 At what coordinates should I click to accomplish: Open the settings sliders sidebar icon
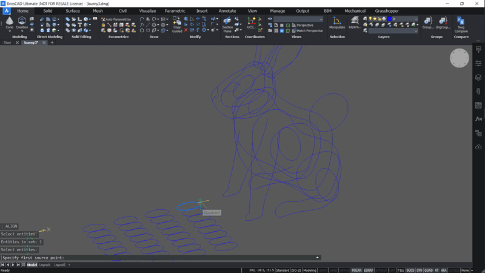(478, 64)
